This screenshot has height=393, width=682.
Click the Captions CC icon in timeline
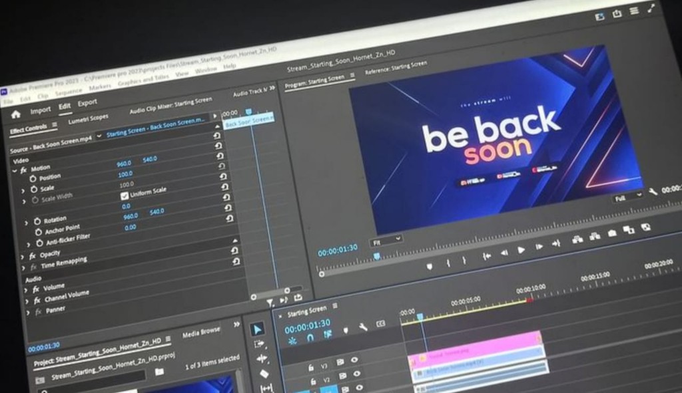tap(380, 324)
